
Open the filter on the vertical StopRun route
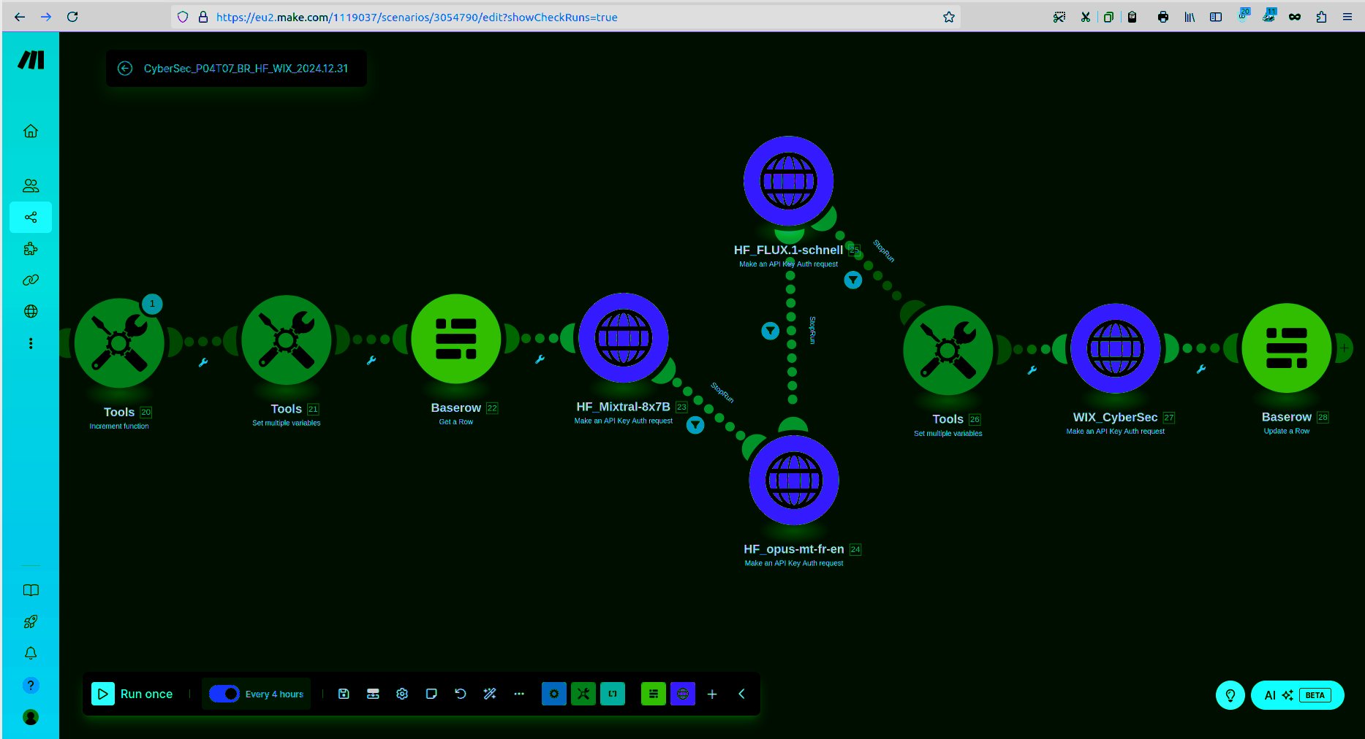tap(771, 331)
